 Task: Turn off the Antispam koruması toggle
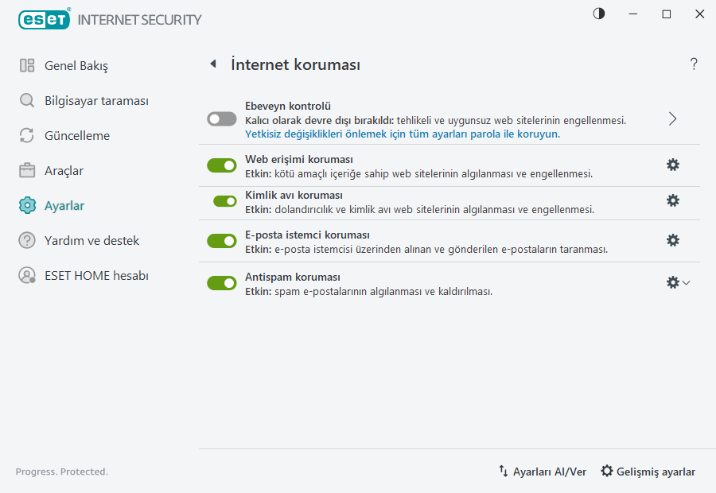click(x=221, y=283)
